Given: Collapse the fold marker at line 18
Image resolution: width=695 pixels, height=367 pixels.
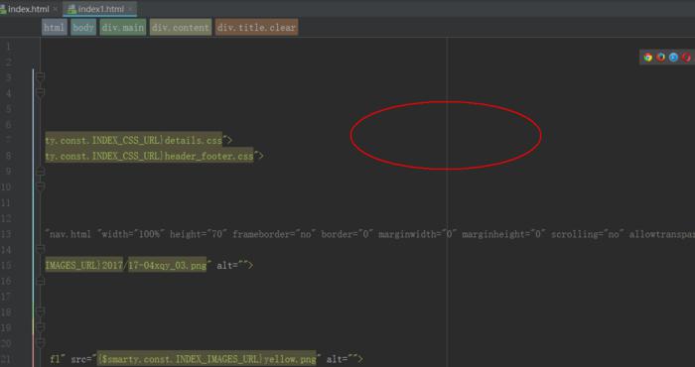Looking at the screenshot, I should point(41,312).
